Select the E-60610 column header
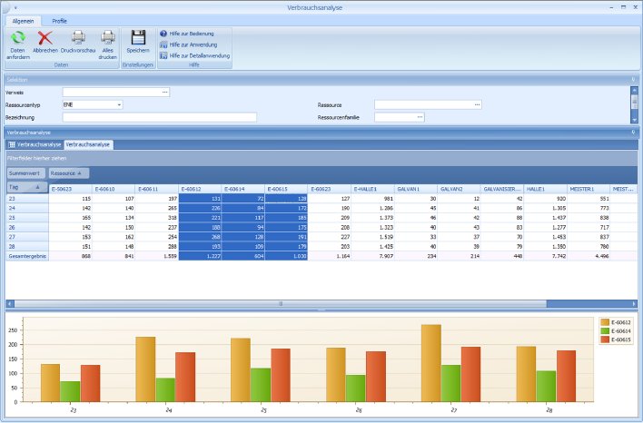This screenshot has height=423, width=643. coord(114,190)
